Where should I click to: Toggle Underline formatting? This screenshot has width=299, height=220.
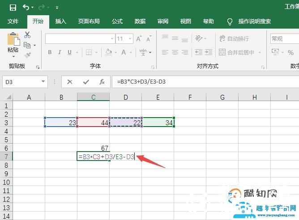tap(69, 52)
